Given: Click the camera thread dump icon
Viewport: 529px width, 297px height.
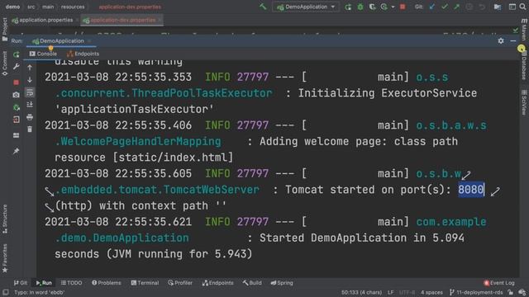Looking at the screenshot, I should (x=17, y=96).
